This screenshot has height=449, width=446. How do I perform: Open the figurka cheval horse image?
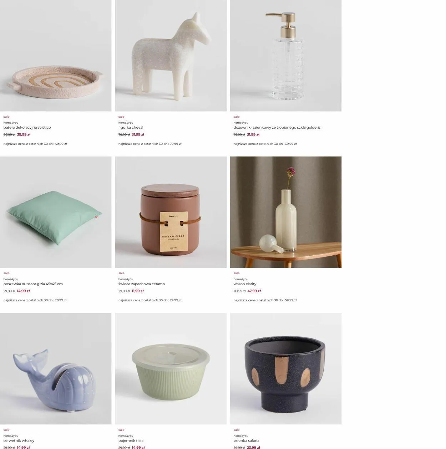pyautogui.click(x=171, y=56)
